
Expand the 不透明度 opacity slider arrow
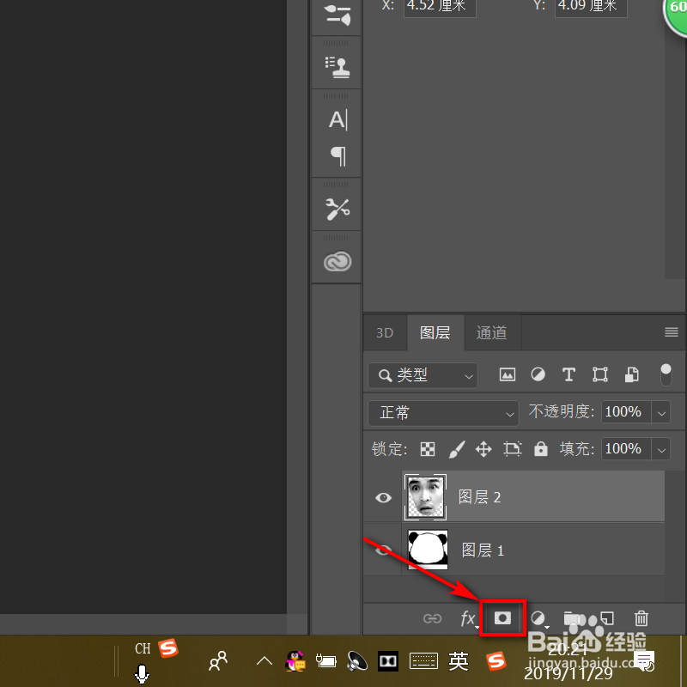[x=661, y=412]
